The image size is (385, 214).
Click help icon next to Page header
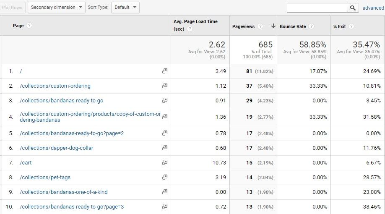(x=29, y=26)
